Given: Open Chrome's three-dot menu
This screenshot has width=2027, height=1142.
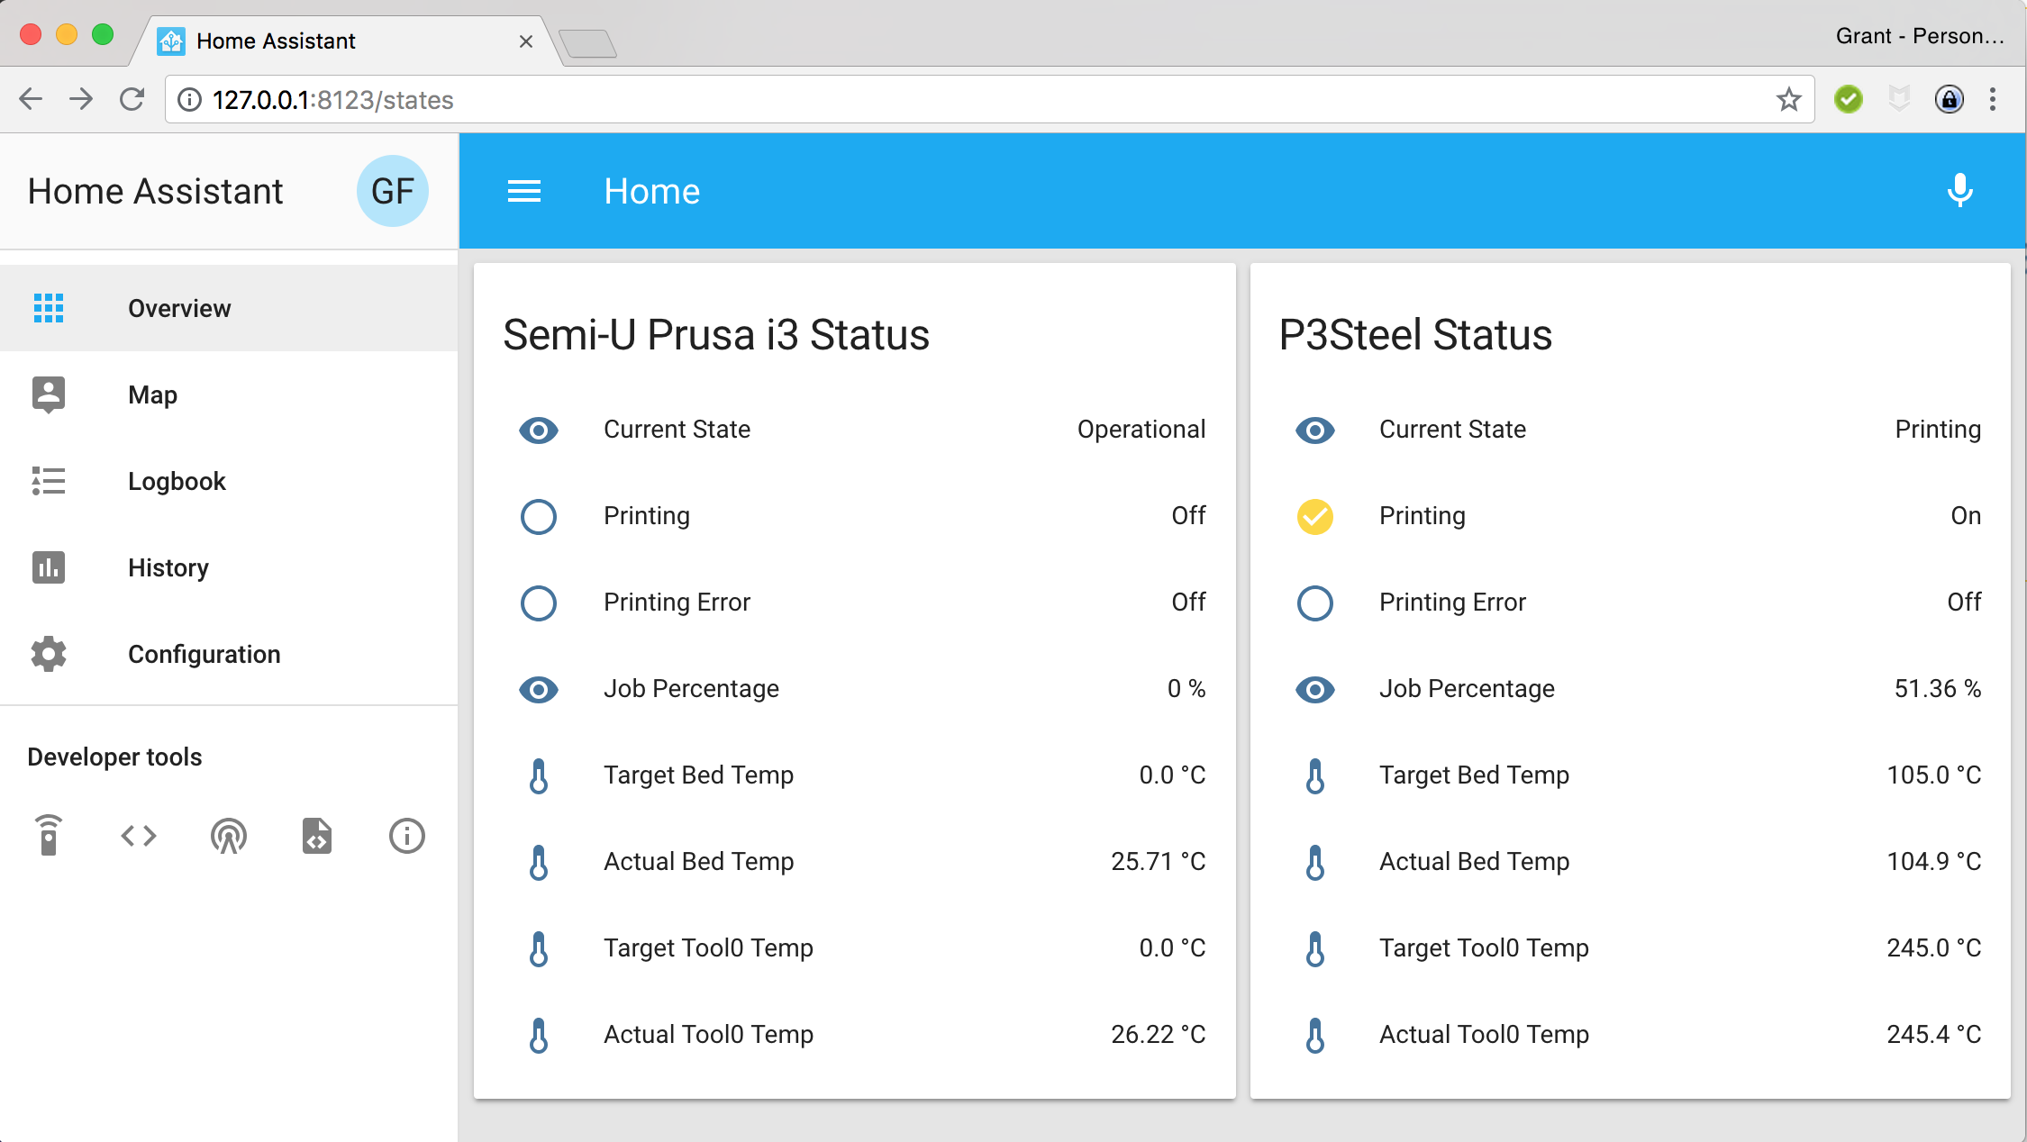Looking at the screenshot, I should pos(1992,99).
